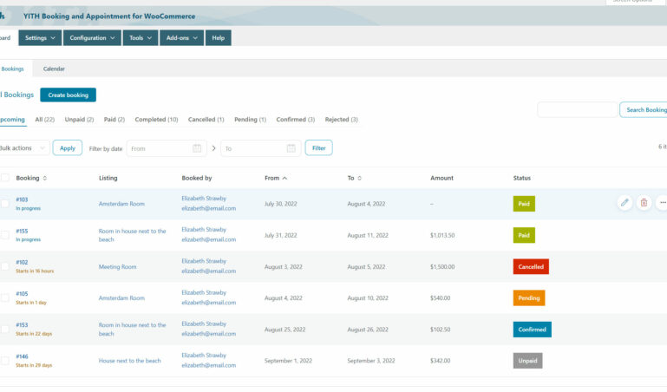Click the orange Pending status badge
The width and height of the screenshot is (667, 392).
tap(529, 298)
